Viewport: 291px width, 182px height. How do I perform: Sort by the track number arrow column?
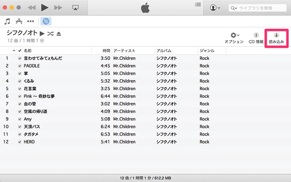(14, 51)
